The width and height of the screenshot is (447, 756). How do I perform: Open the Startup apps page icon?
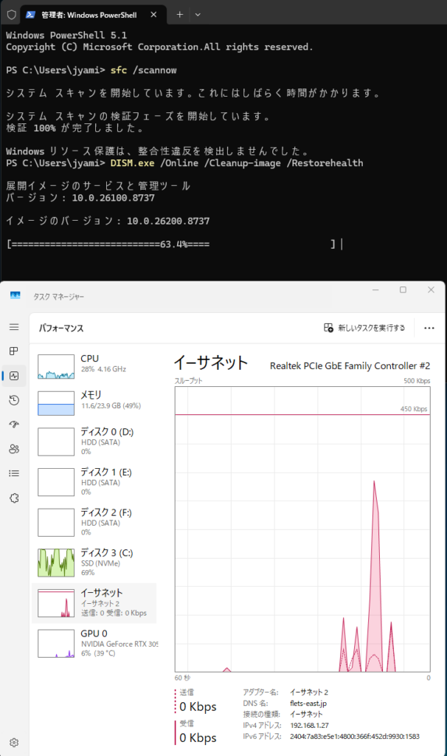[x=14, y=425]
